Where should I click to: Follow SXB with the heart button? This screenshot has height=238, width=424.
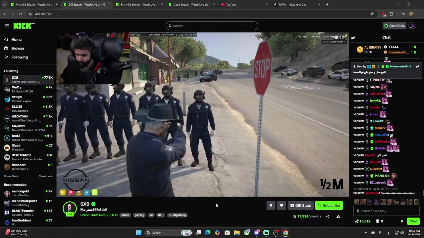pos(282,206)
